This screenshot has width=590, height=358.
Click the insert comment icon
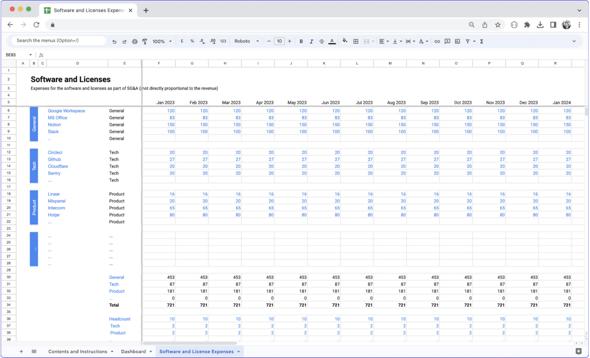[x=447, y=41]
